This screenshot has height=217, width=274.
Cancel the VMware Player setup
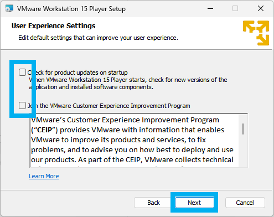coord(245,203)
